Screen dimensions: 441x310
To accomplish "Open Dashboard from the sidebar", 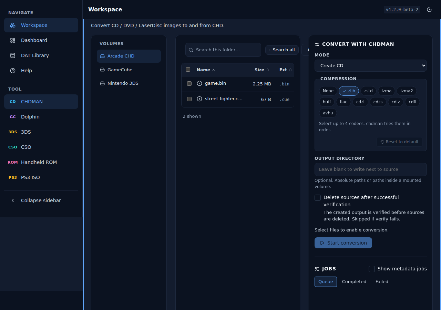I will (x=41, y=40).
